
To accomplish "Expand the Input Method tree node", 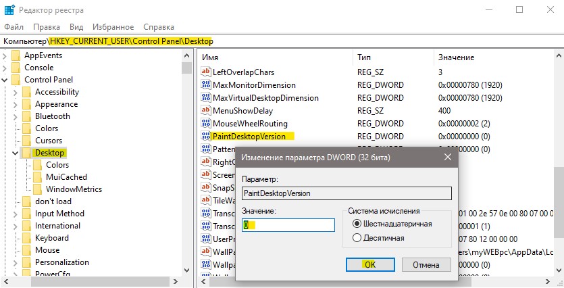I will tap(15, 214).
